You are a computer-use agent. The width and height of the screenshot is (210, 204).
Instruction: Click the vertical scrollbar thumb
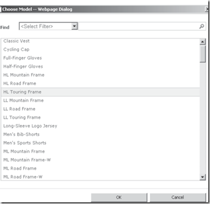[x=203, y=54]
